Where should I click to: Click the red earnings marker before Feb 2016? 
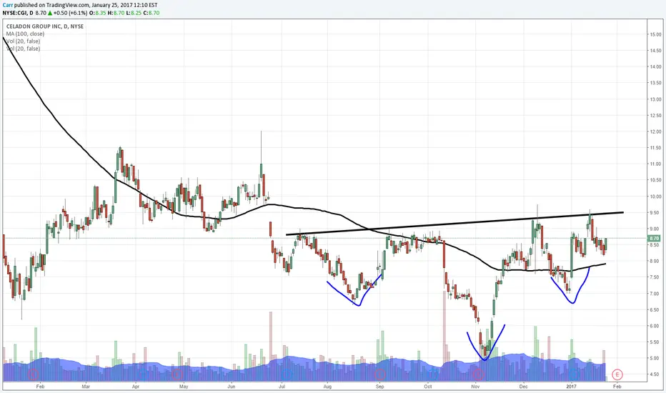33,374
